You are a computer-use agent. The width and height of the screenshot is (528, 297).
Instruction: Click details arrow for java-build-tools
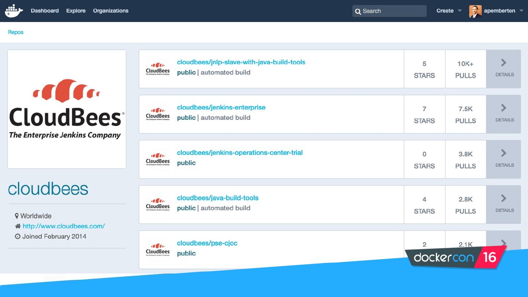pos(503,198)
